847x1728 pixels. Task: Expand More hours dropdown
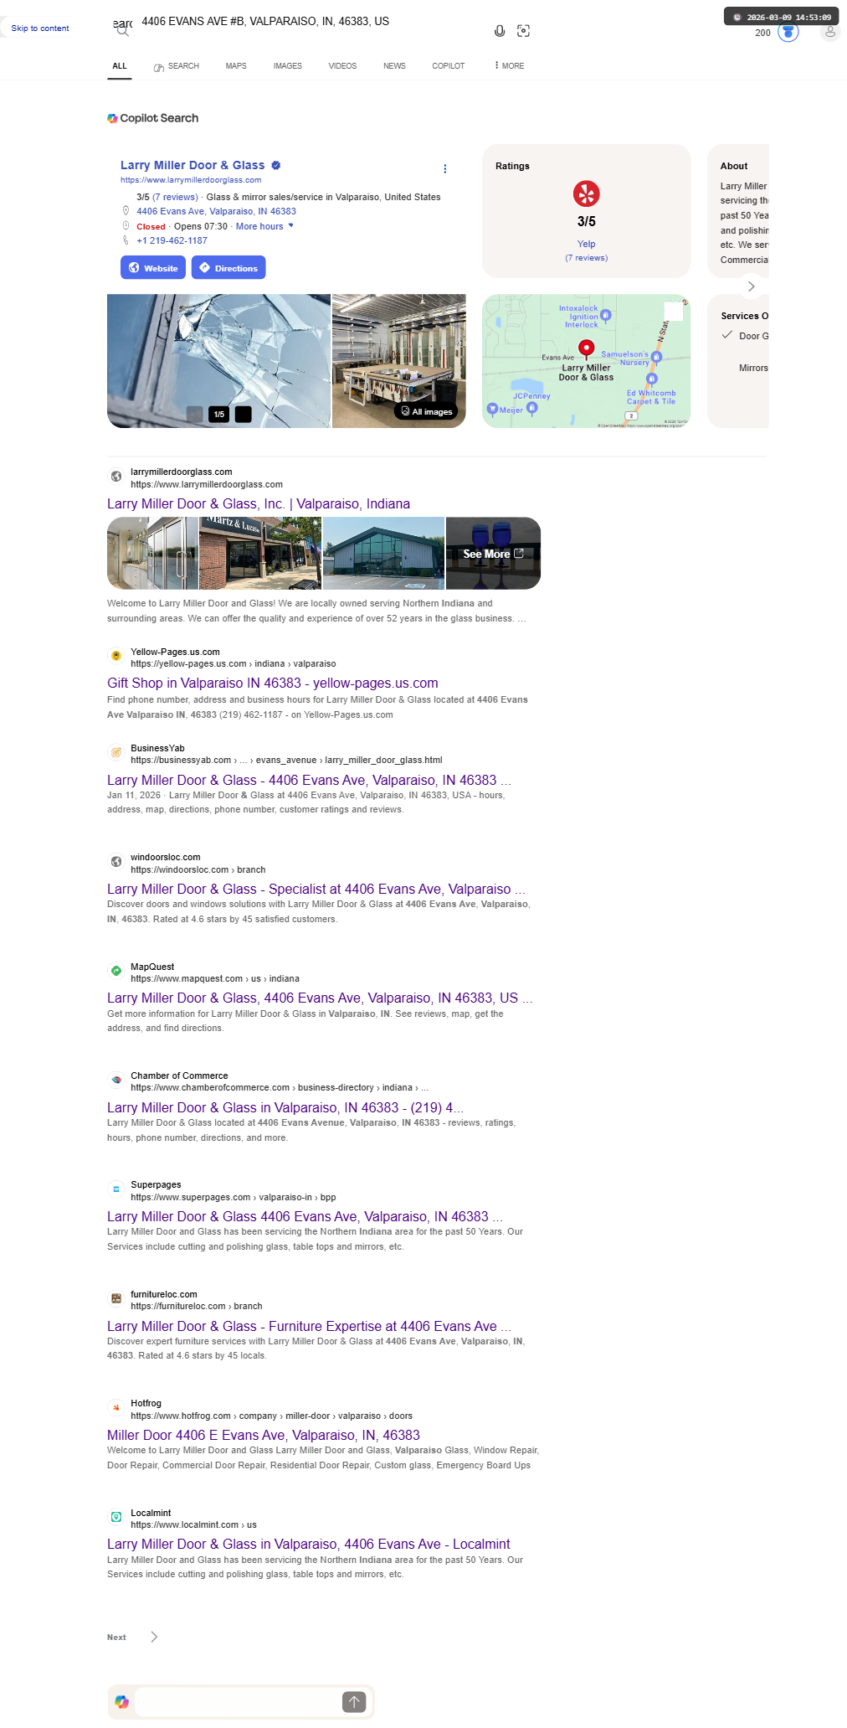(x=264, y=226)
